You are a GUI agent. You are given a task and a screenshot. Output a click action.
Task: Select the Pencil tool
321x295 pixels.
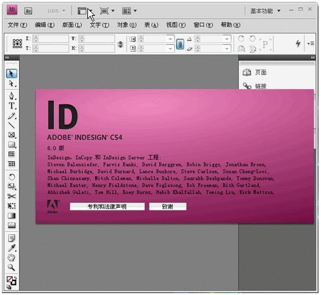12,116
